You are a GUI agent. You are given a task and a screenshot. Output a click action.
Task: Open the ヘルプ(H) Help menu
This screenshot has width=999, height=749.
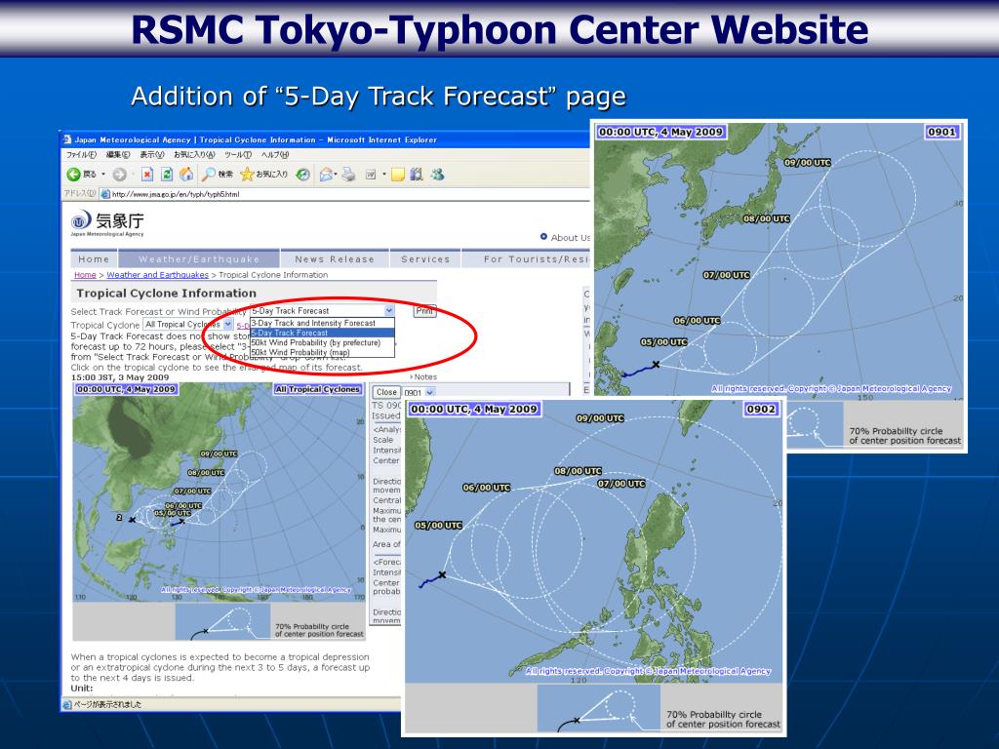[x=274, y=155]
